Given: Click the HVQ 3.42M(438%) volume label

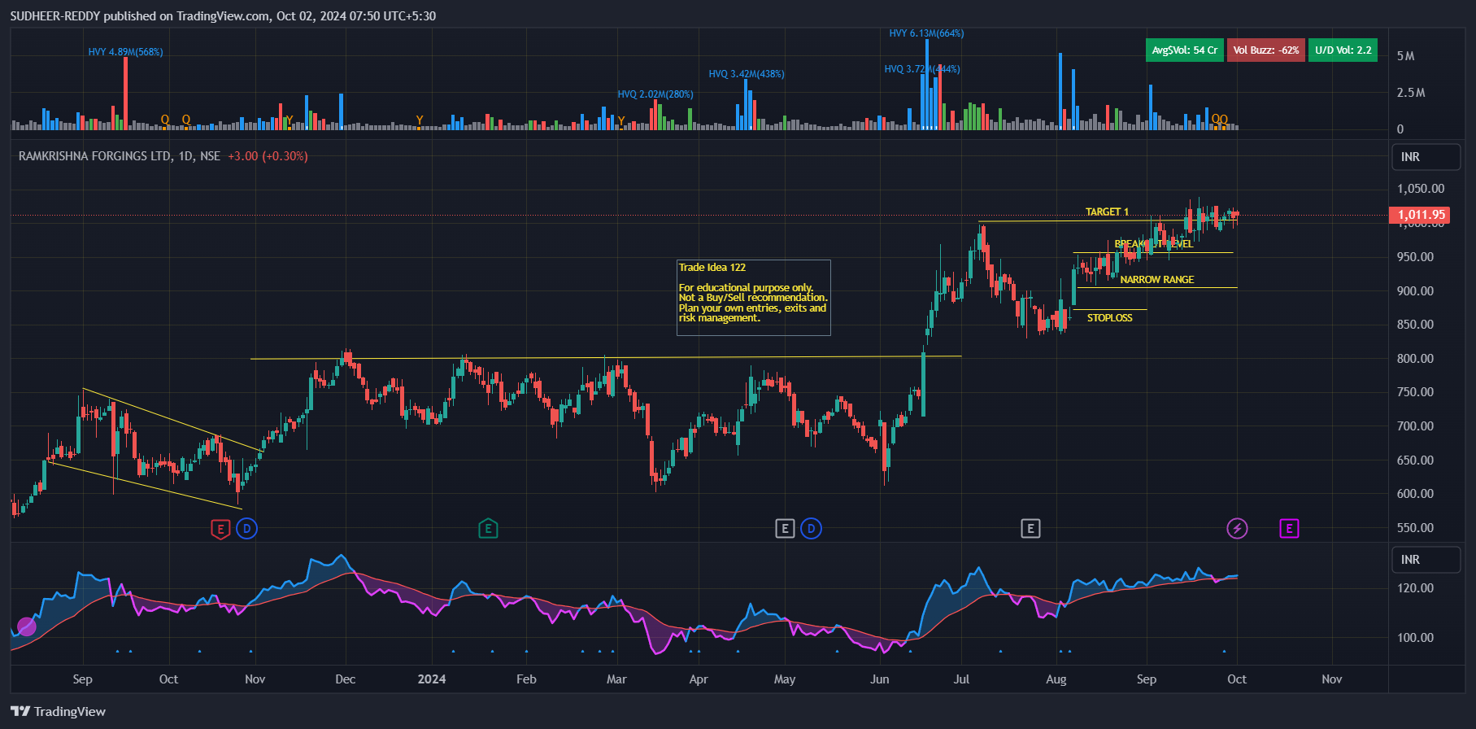Looking at the screenshot, I should [747, 74].
